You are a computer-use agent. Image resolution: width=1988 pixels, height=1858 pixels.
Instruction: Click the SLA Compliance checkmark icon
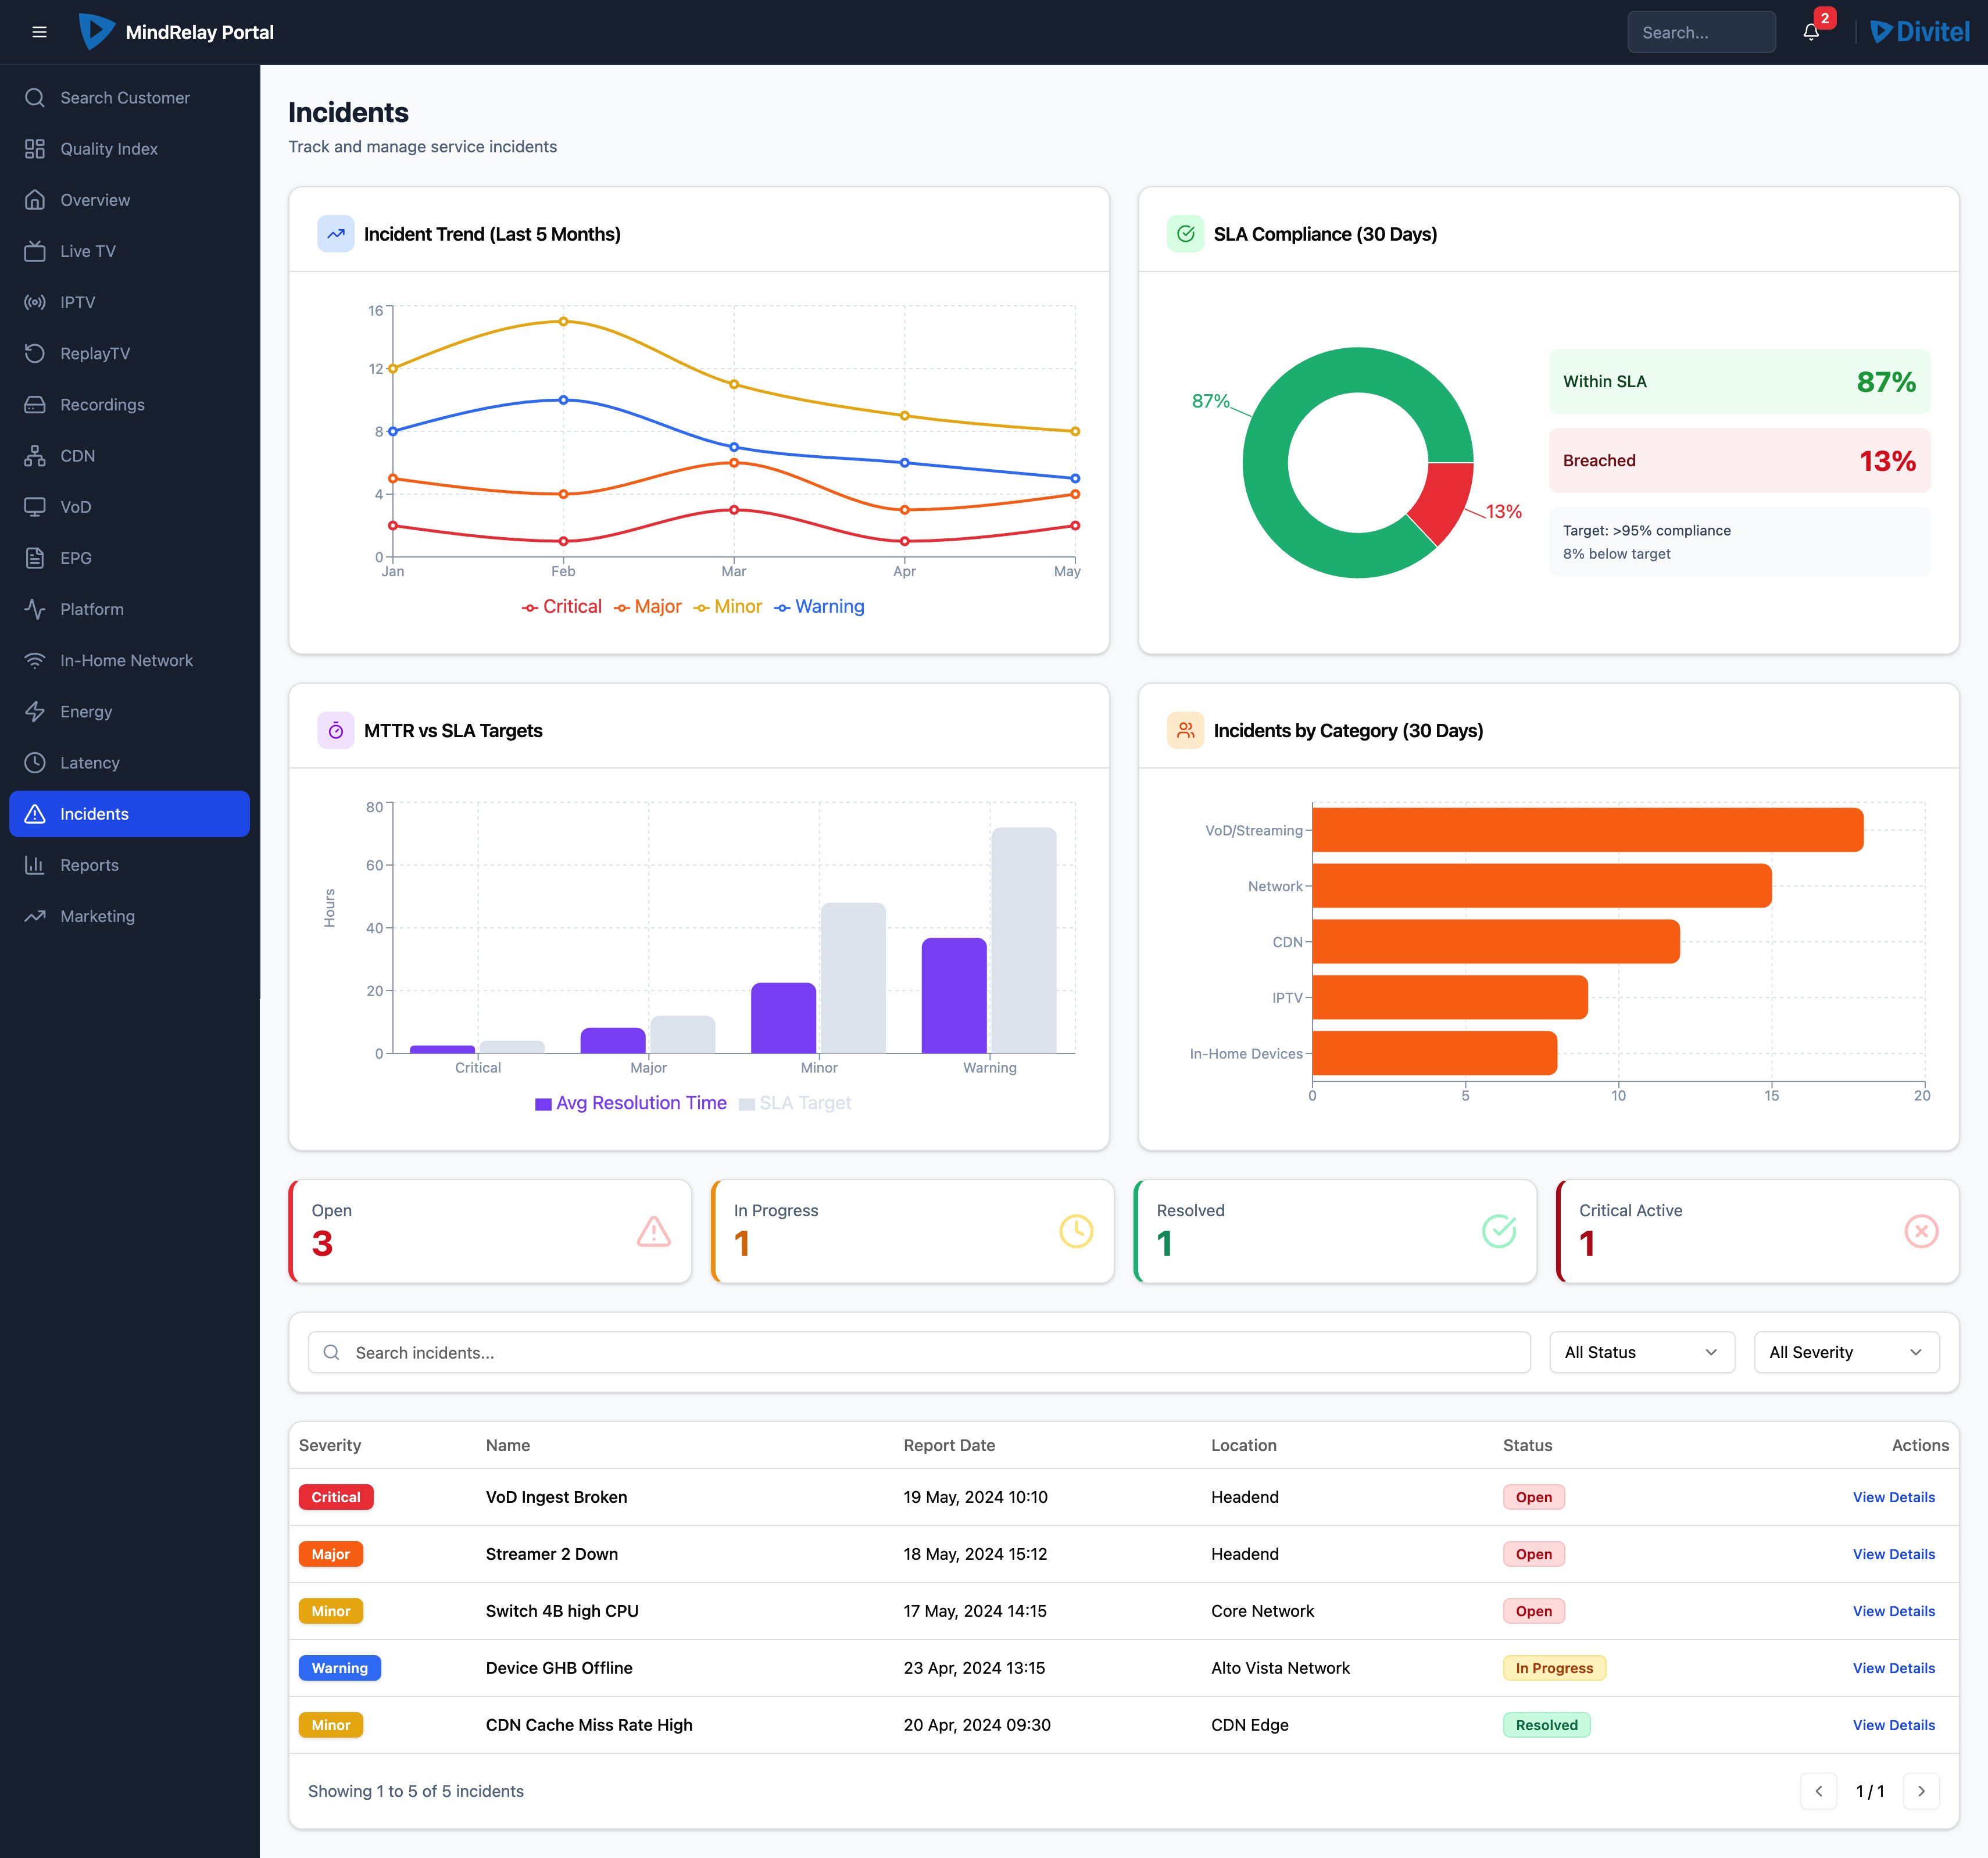(x=1185, y=234)
